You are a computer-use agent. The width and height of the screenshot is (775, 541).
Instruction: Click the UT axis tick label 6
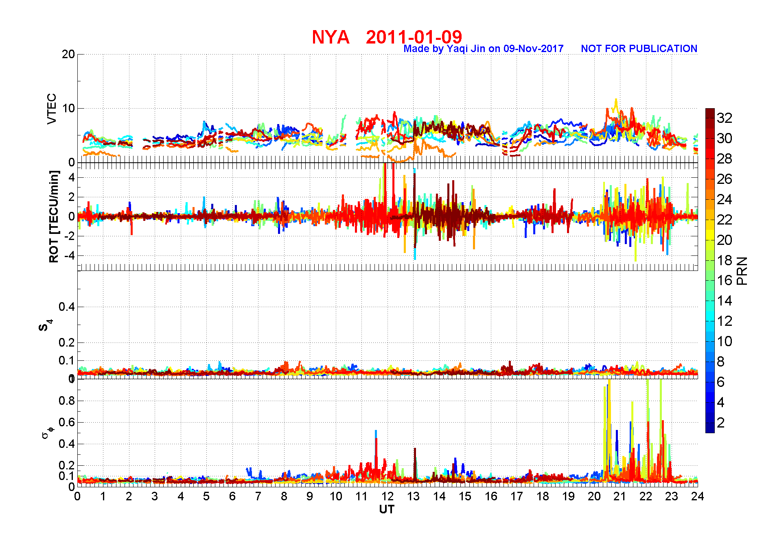[232, 496]
